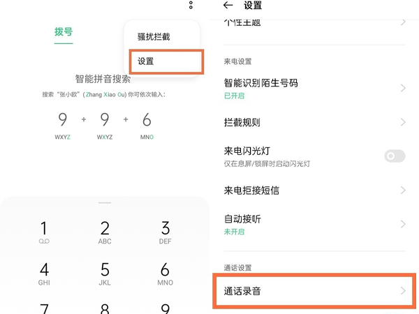Viewport: 419px width, 314px height.
Task: Switch to the 拨号 tab
Action: [x=64, y=32]
